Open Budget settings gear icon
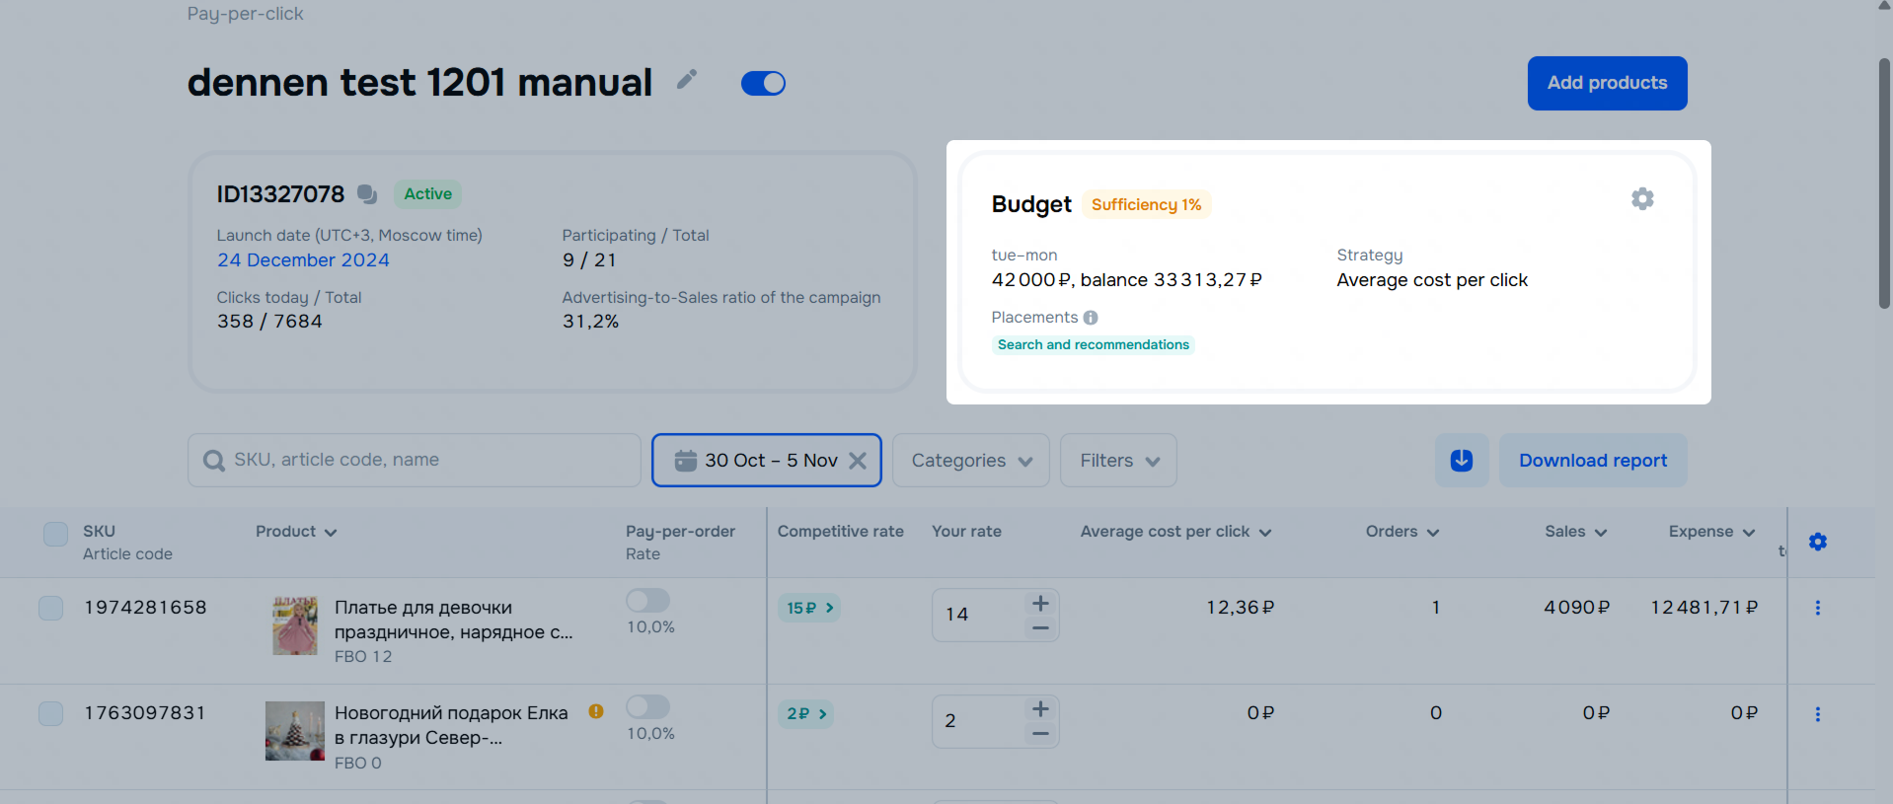The height and width of the screenshot is (804, 1893). coord(1642,199)
